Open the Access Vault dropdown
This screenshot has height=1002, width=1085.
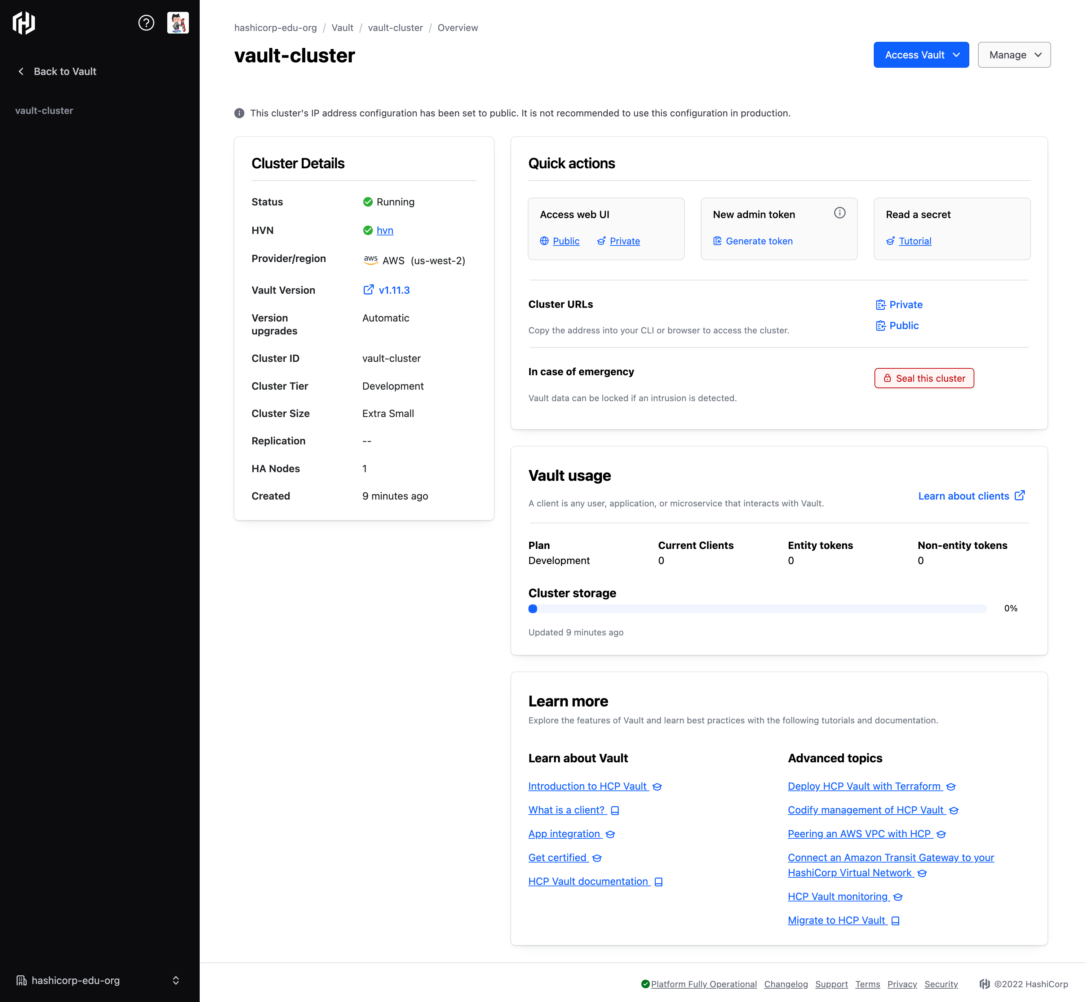click(921, 55)
